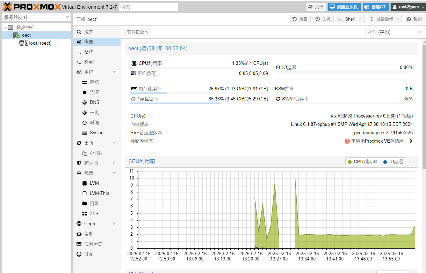Select local (oect) storage node

point(40,43)
